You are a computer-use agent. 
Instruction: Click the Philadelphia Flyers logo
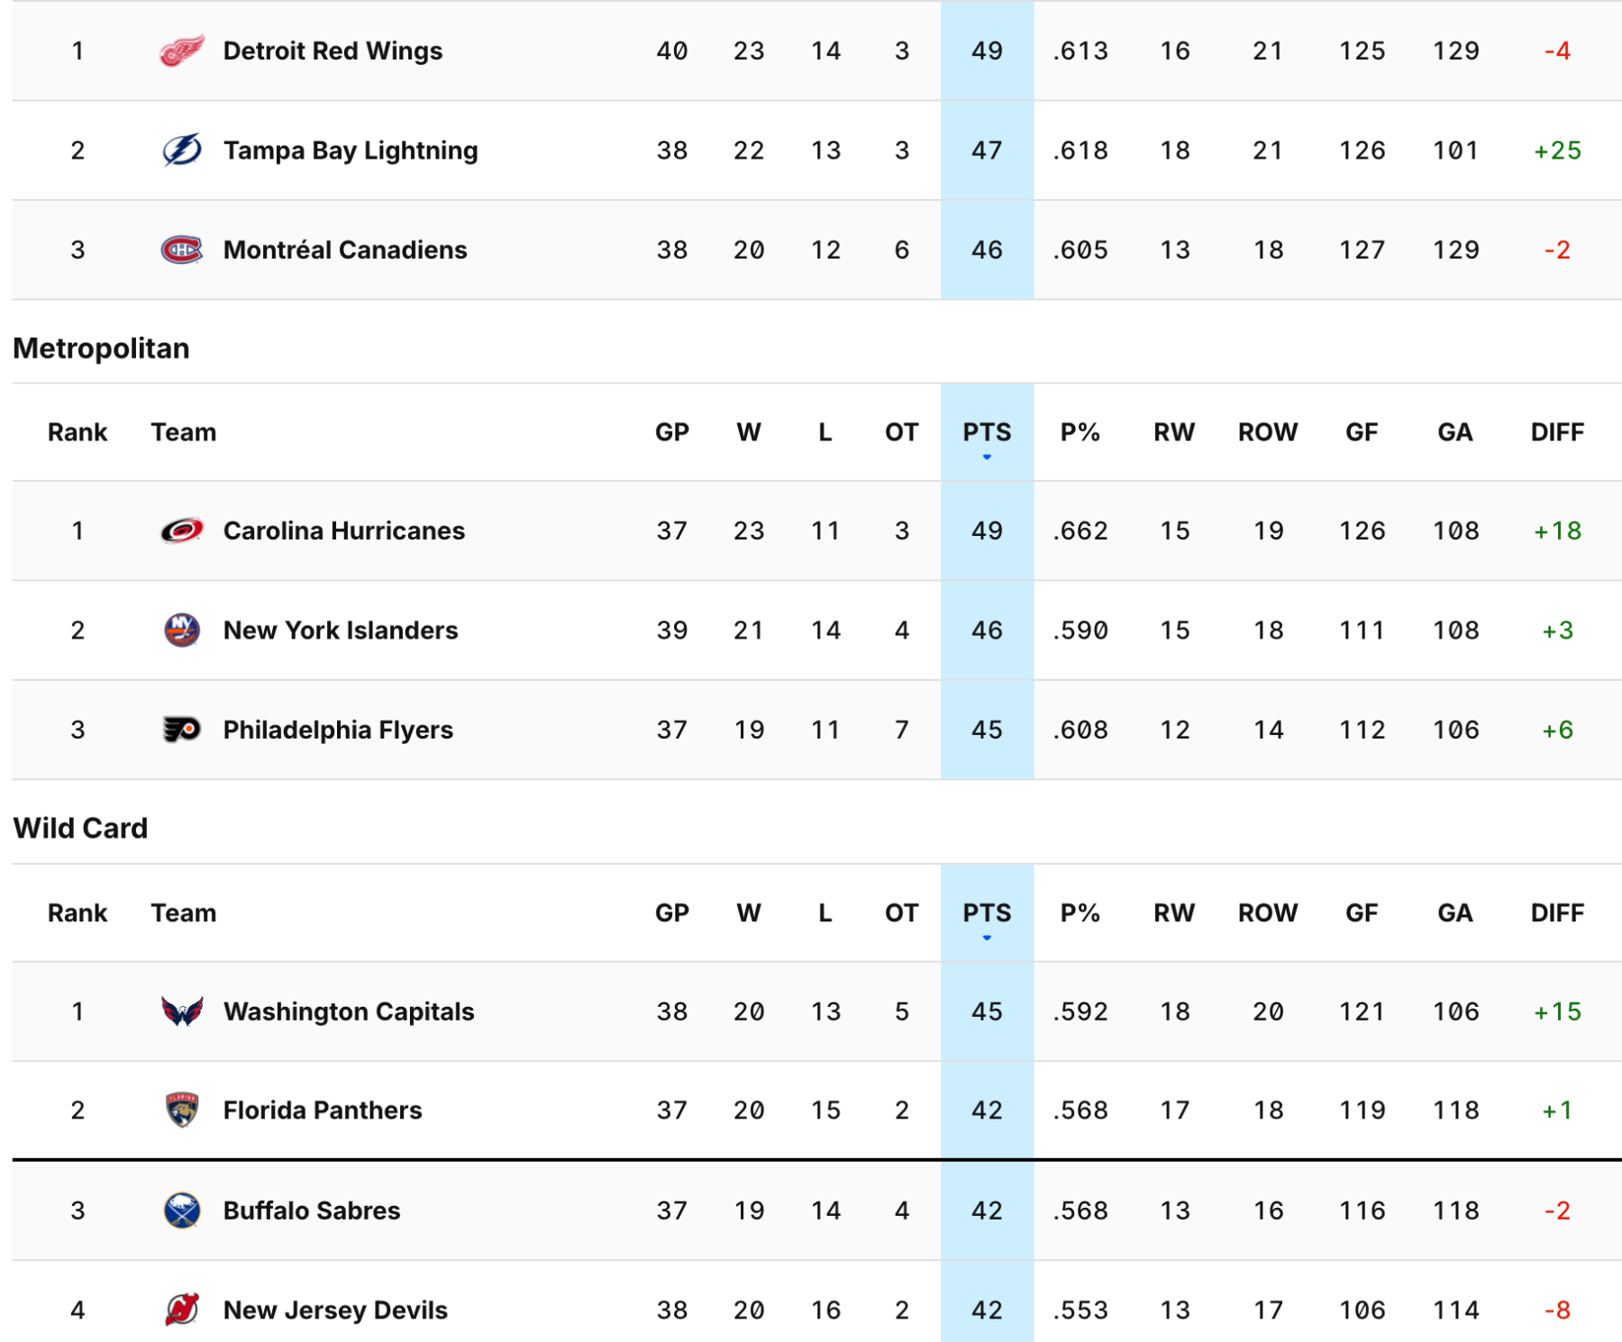coord(182,730)
